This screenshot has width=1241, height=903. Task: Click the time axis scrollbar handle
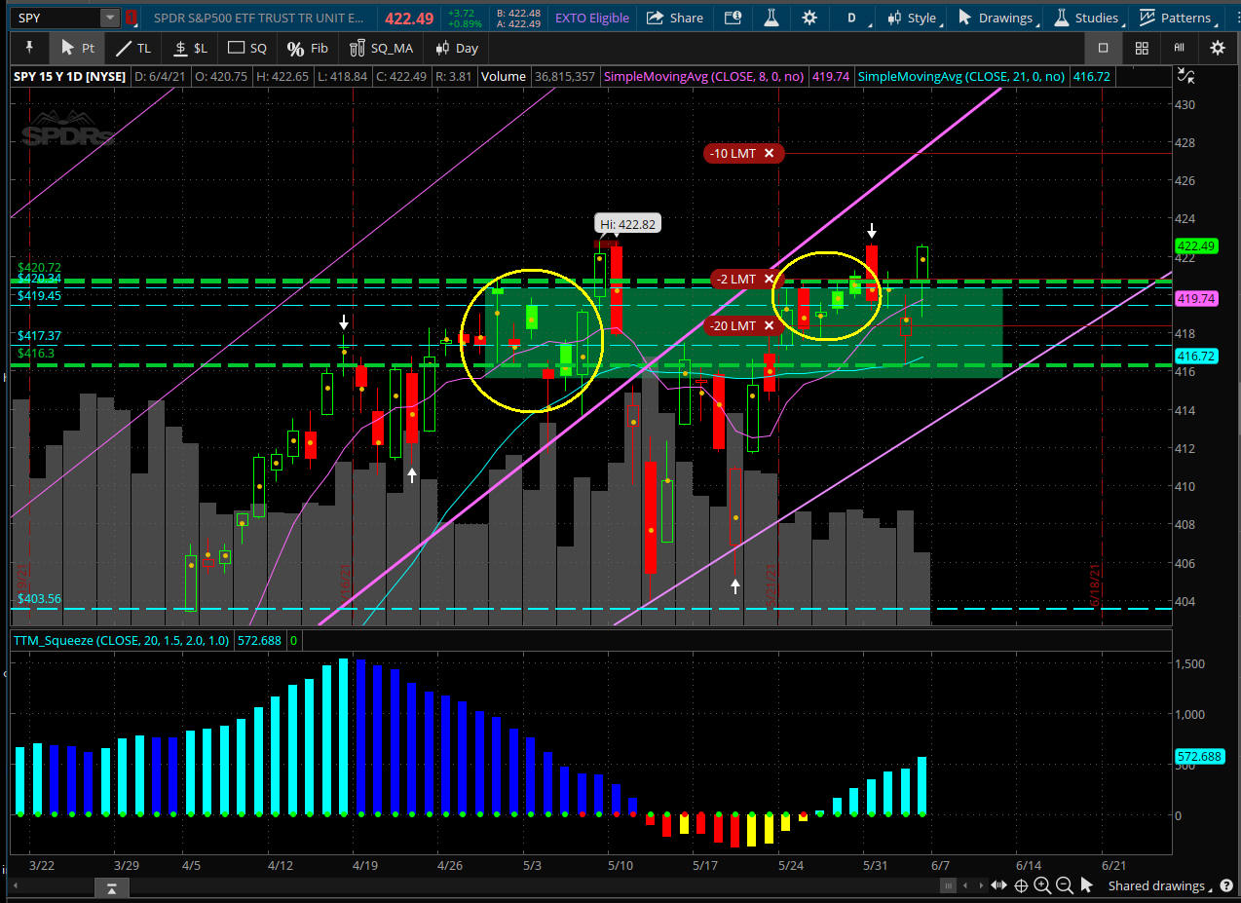coord(947,885)
